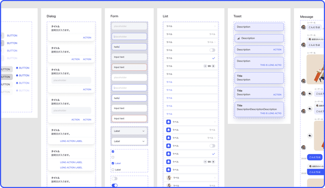Check the unchecked box with the black Label text
This screenshot has height=188, width=325.
click(113, 170)
